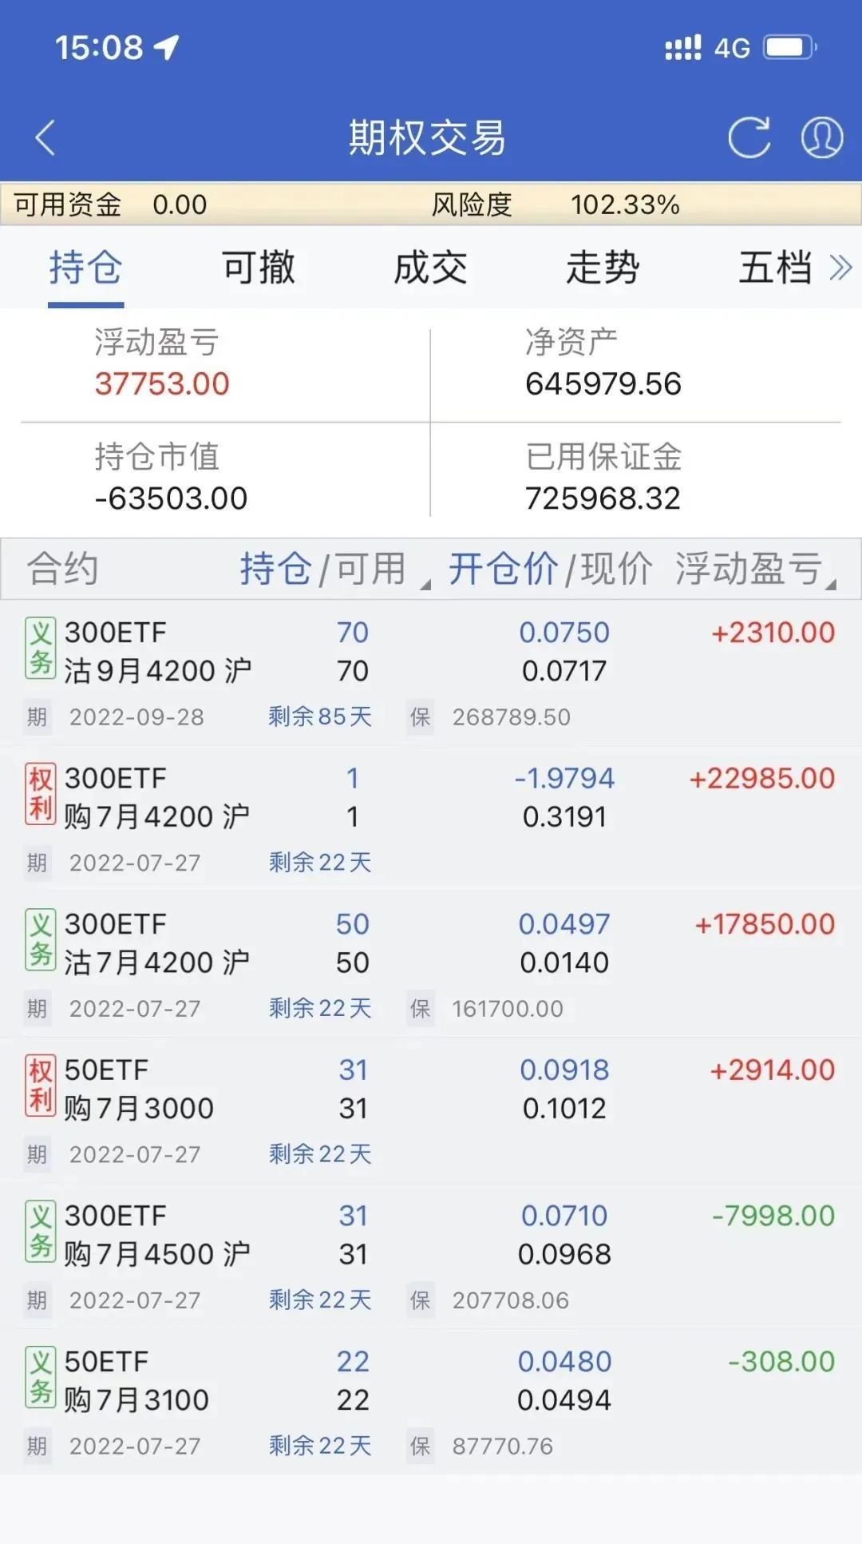Open the 走势 tab
This screenshot has width=862, height=1544.
point(603,268)
